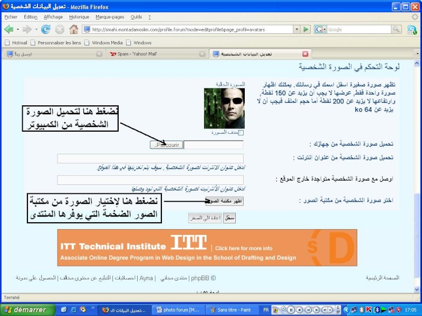Image resolution: width=422 pixels, height=316 pixels.
Task: Reload the current page
Action: pos(46,29)
